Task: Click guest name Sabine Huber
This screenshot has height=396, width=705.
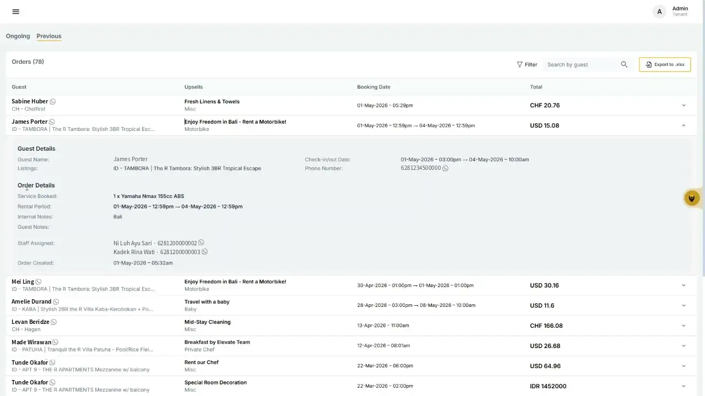Action: tap(30, 101)
